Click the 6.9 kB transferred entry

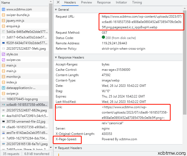(x=37, y=154)
